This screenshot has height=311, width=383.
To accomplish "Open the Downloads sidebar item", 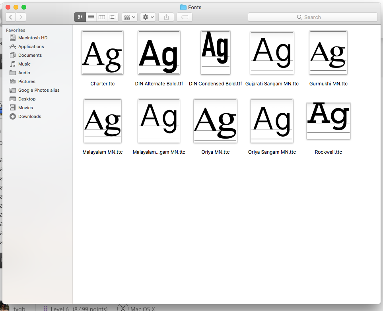I will click(29, 116).
